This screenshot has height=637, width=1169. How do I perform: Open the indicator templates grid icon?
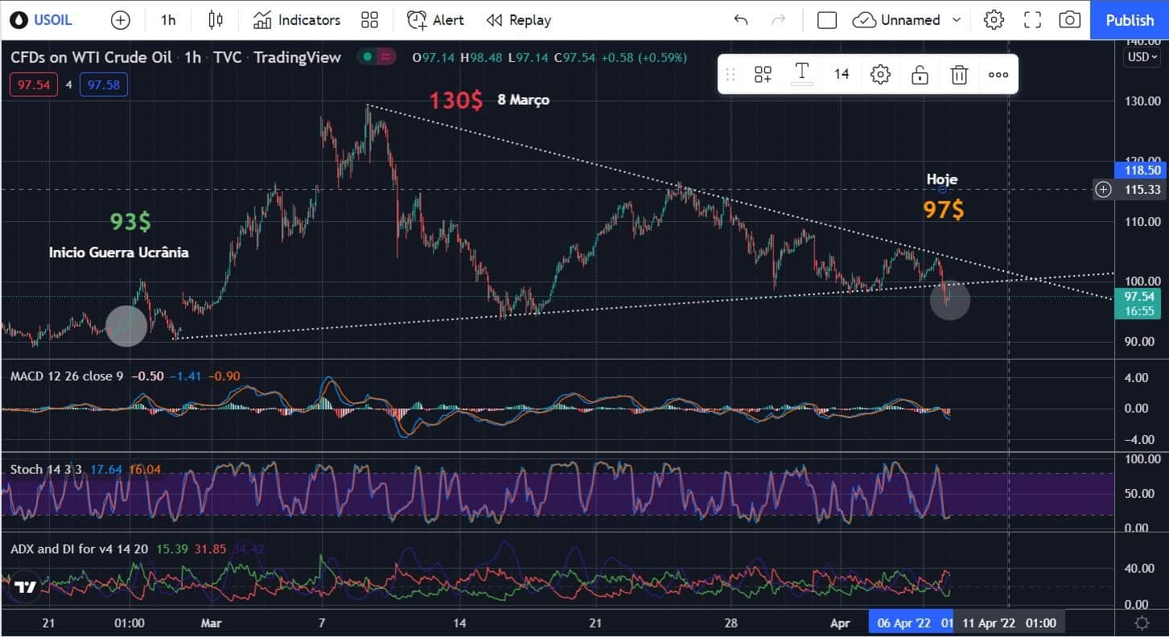369,20
